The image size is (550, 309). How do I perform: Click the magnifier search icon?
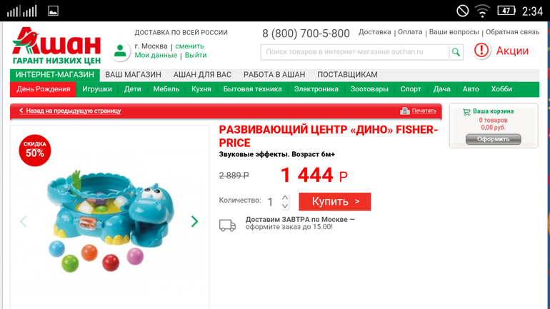[456, 52]
